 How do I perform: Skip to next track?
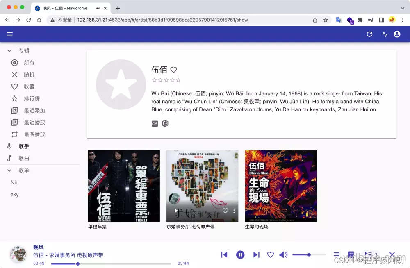click(x=256, y=254)
